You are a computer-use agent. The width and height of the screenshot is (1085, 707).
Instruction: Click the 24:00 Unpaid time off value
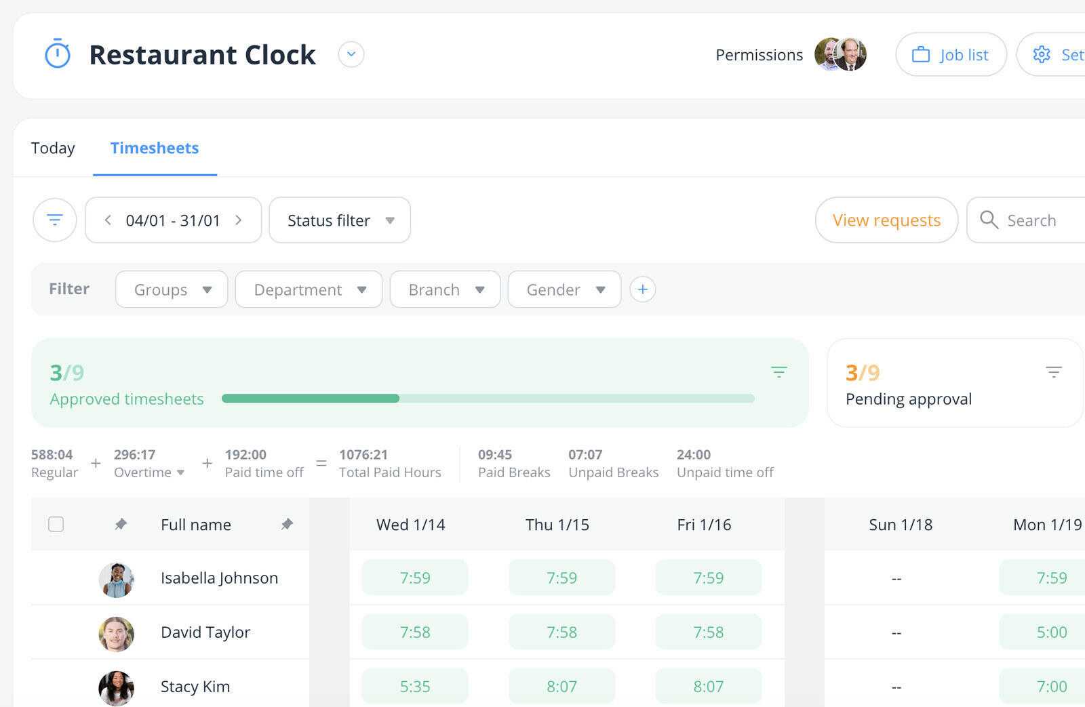[x=694, y=454]
